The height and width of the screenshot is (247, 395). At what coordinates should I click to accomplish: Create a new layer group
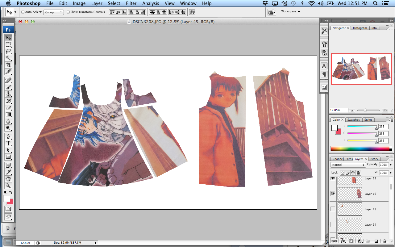point(368,241)
